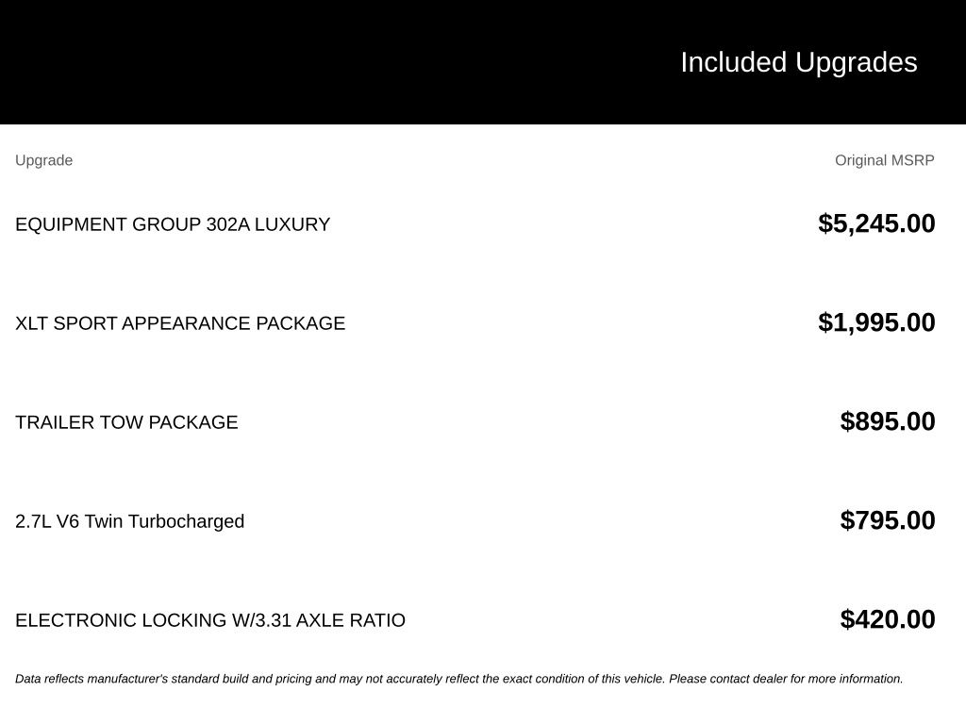The width and height of the screenshot is (966, 724).
Task: Click the word LUXURY in first row
Action: click(x=292, y=224)
